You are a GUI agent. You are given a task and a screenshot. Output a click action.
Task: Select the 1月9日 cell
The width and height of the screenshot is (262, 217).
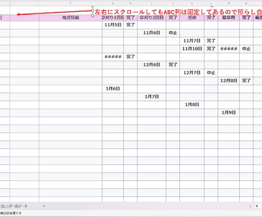point(229,113)
